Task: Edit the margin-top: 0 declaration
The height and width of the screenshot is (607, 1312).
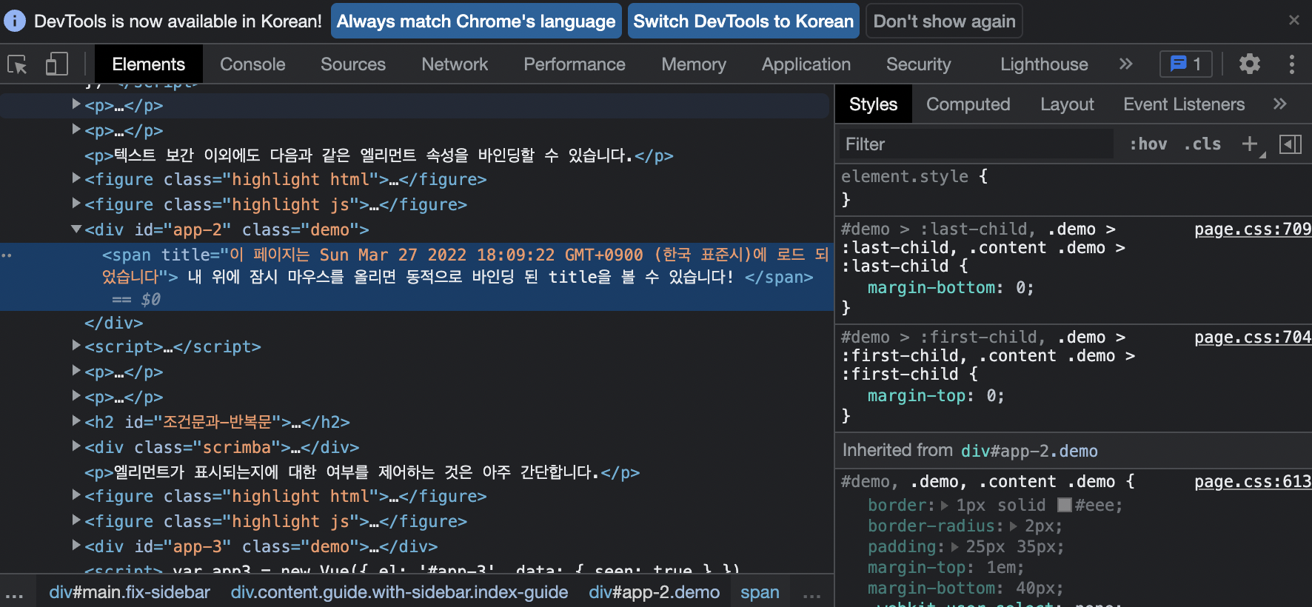Action: point(936,396)
